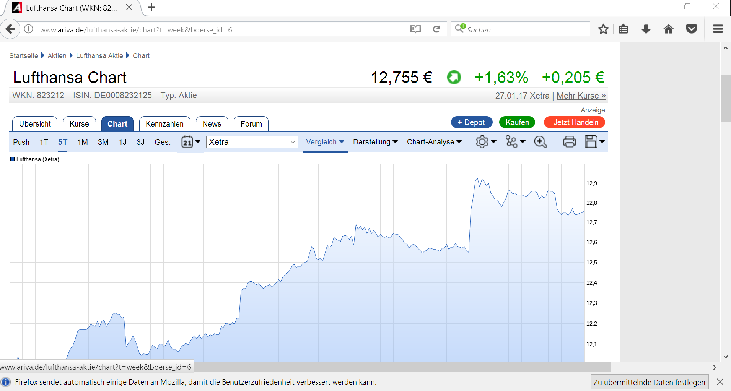Open Aktien breadcrumb link
This screenshot has height=391, width=731.
[x=57, y=56]
